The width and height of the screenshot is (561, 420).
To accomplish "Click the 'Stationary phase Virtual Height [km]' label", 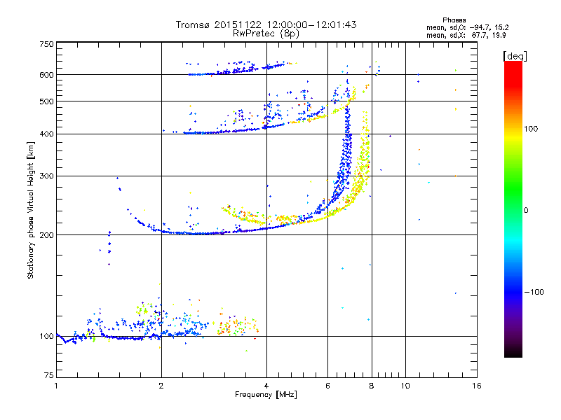I will 31,210.
